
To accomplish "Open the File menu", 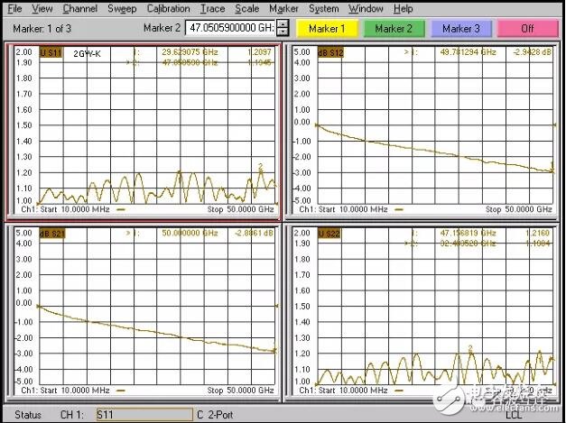I will click(x=14, y=8).
